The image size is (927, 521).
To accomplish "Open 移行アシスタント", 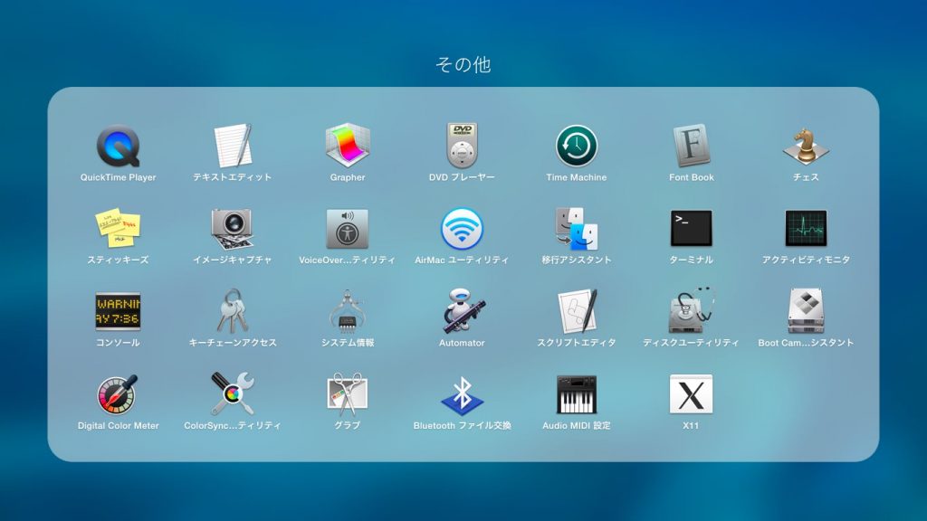I will 577,229.
